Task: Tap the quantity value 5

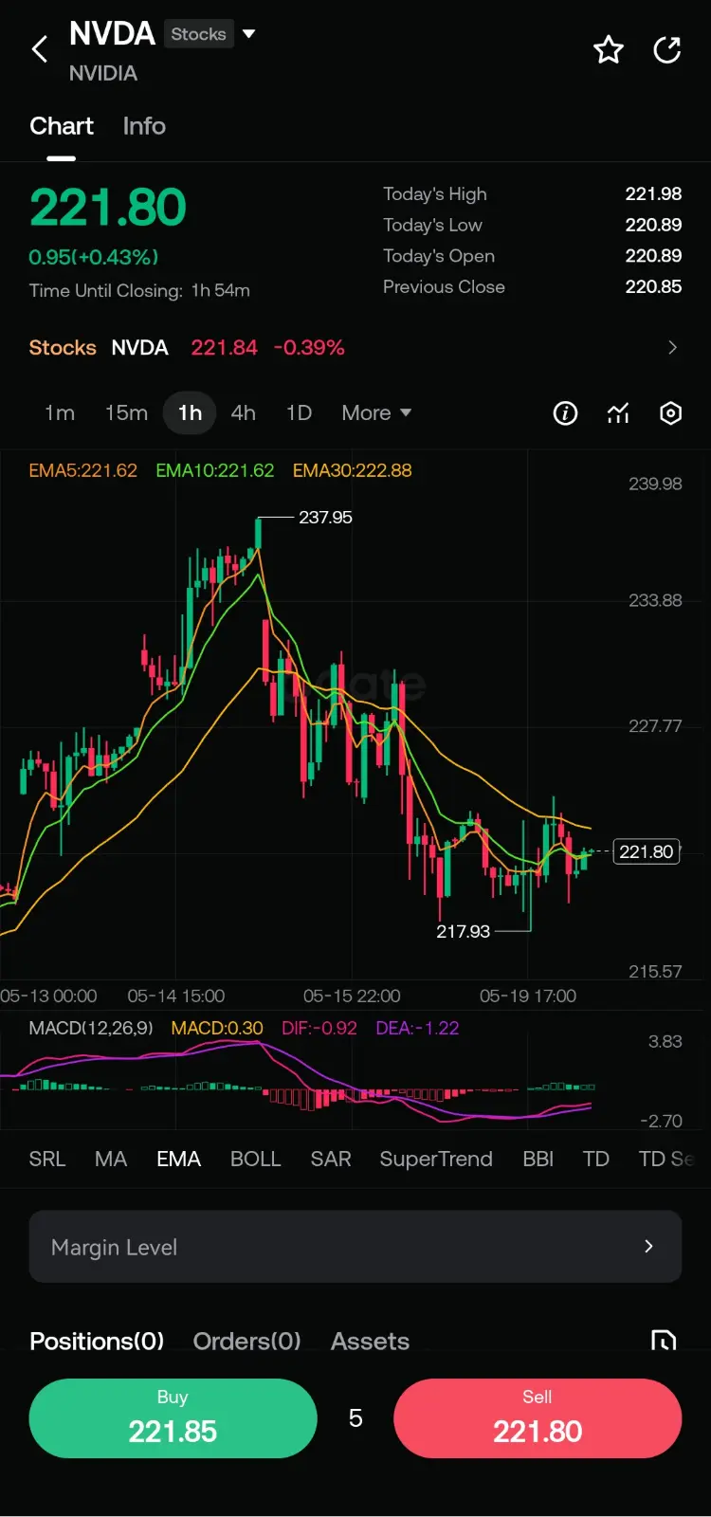Action: pyautogui.click(x=355, y=1417)
